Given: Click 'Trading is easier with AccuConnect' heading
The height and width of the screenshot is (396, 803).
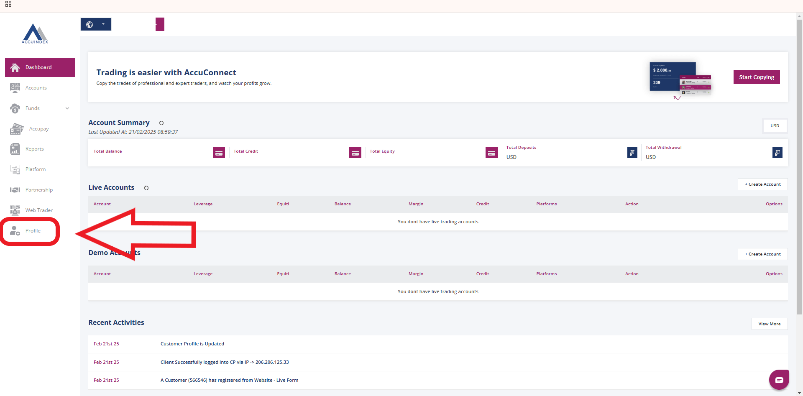Looking at the screenshot, I should 166,73.
